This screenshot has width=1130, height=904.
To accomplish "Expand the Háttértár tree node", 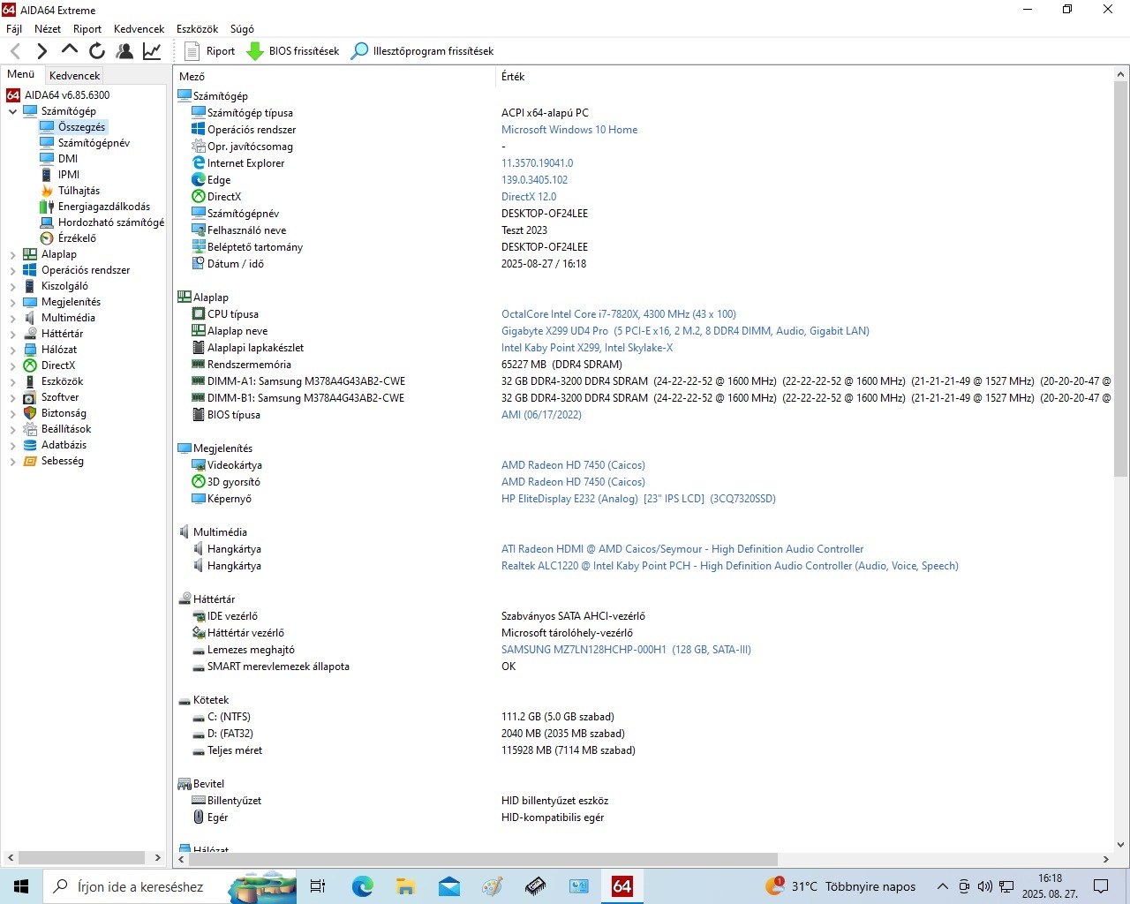I will pyautogui.click(x=12, y=334).
